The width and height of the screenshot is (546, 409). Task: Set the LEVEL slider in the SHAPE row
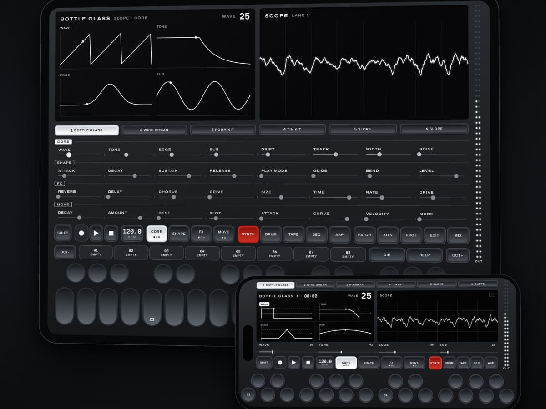coord(442,176)
